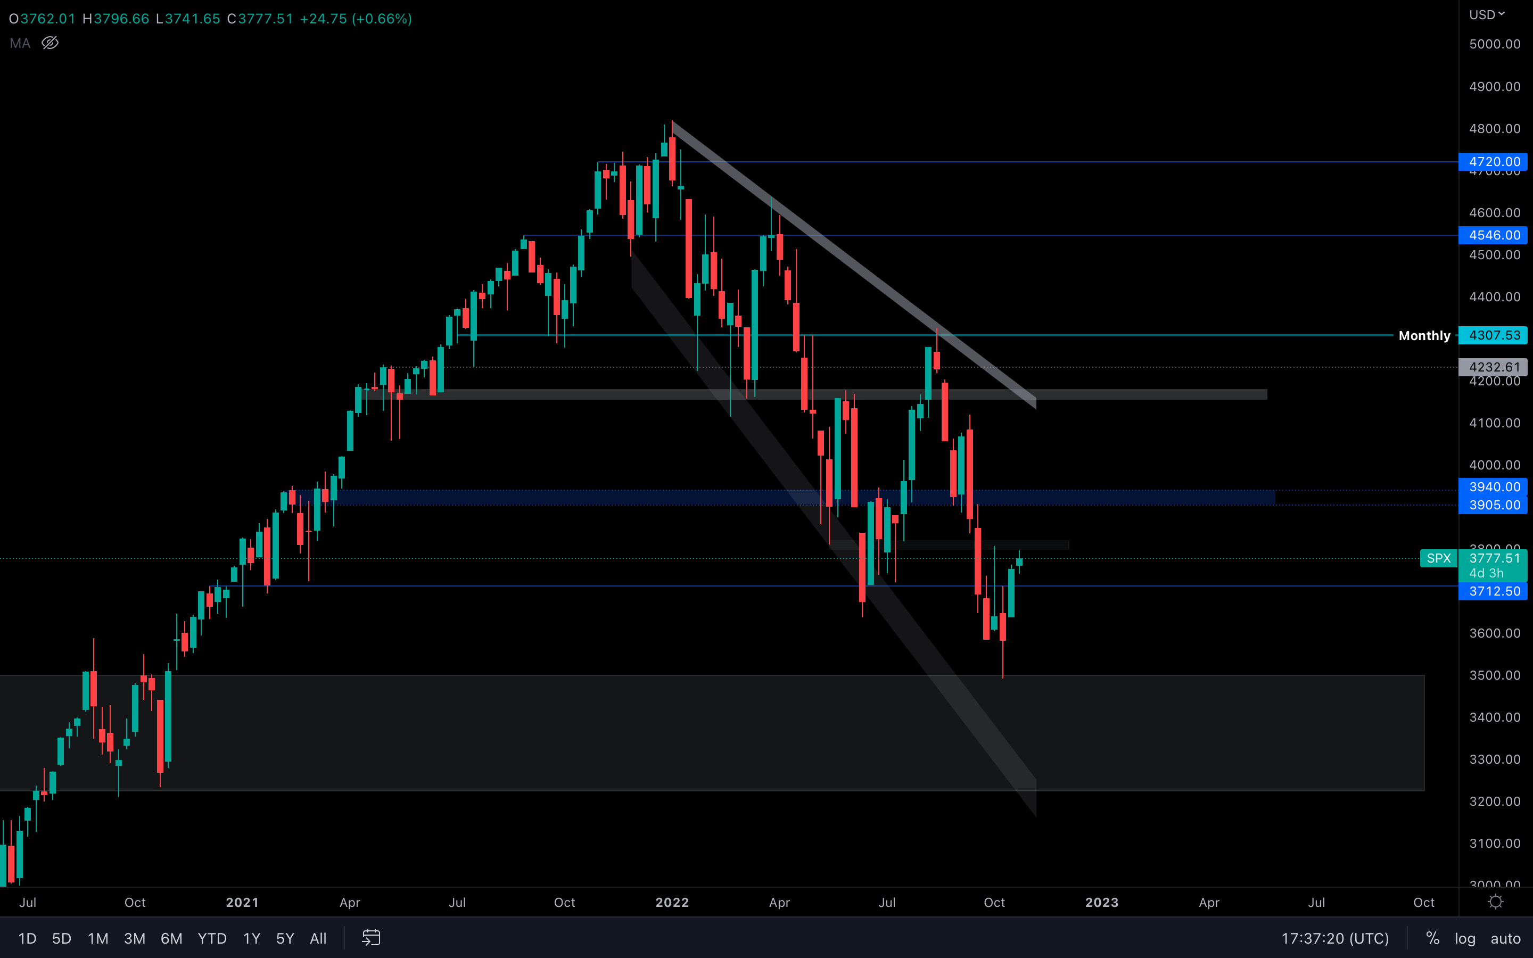This screenshot has width=1533, height=958.
Task: Open USD currency dropdown
Action: 1486,14
